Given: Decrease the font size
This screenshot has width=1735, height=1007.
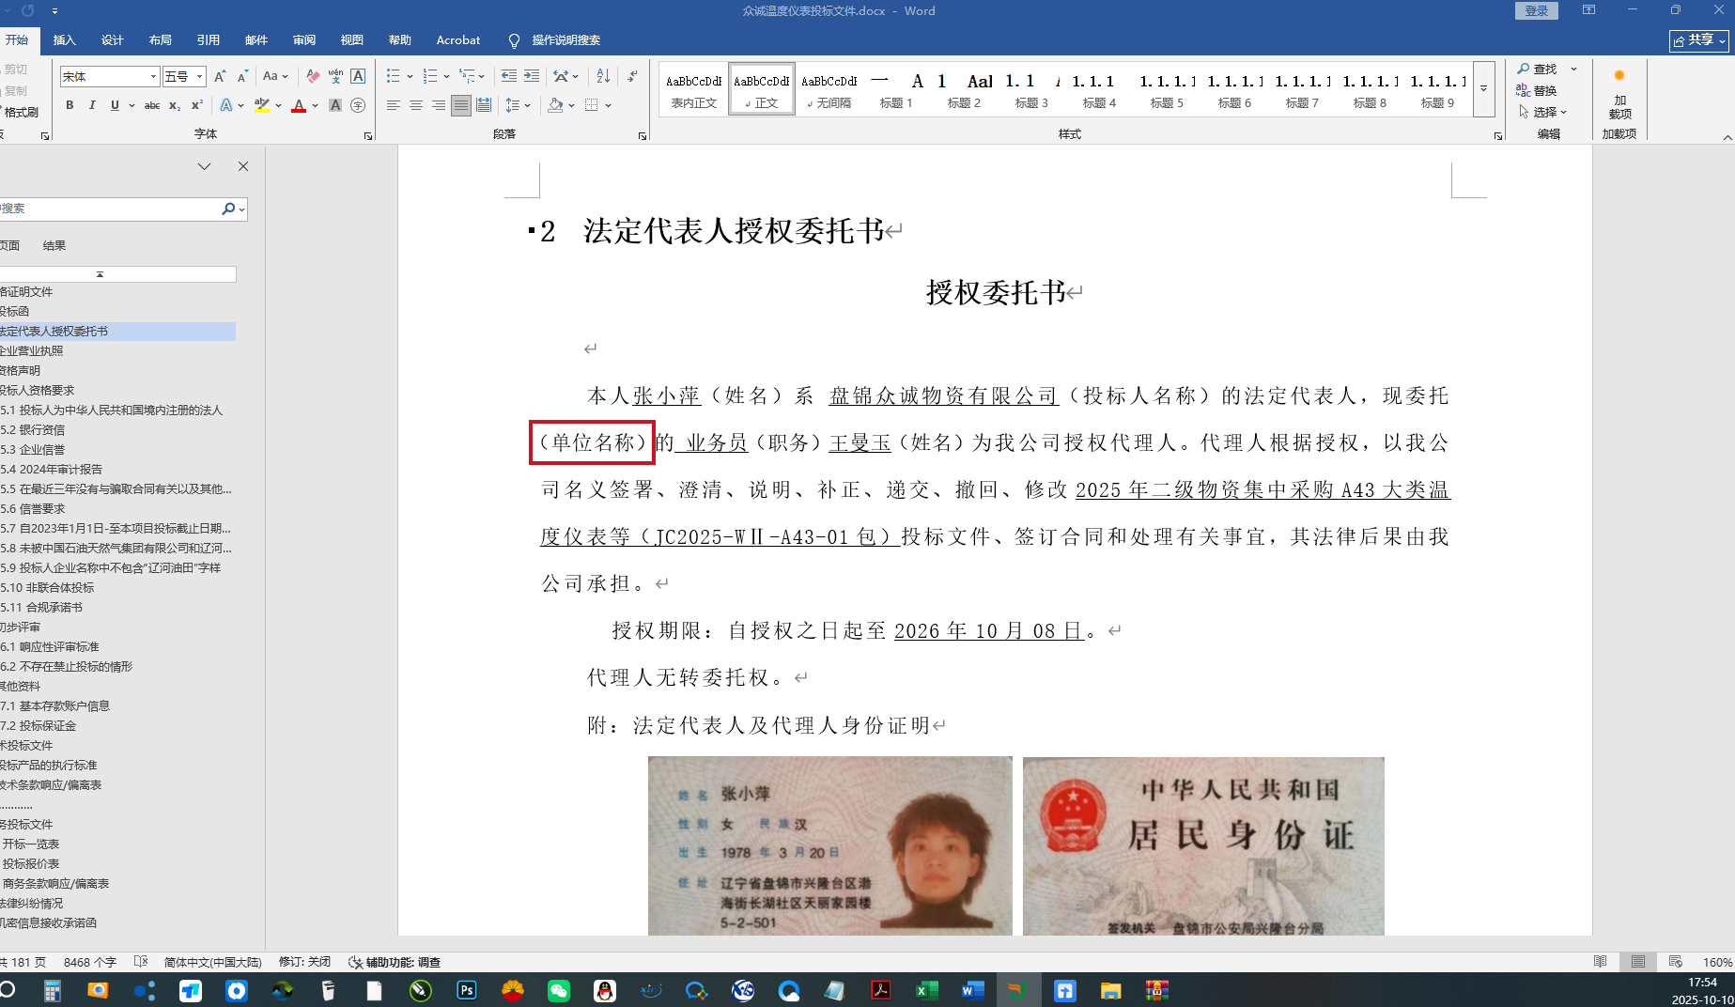Looking at the screenshot, I should point(242,76).
